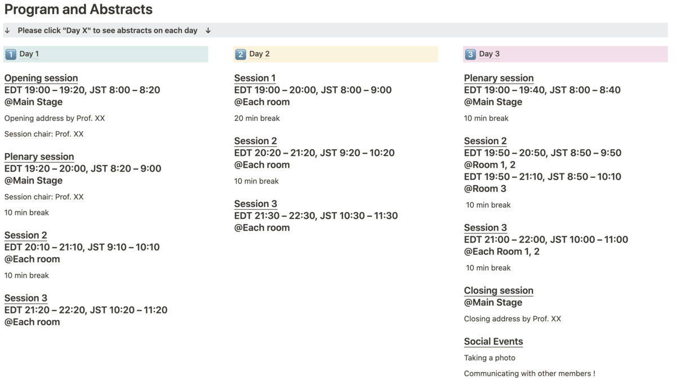Open Day 3 Plenary session link
The height and width of the screenshot is (381, 676).
(x=499, y=78)
